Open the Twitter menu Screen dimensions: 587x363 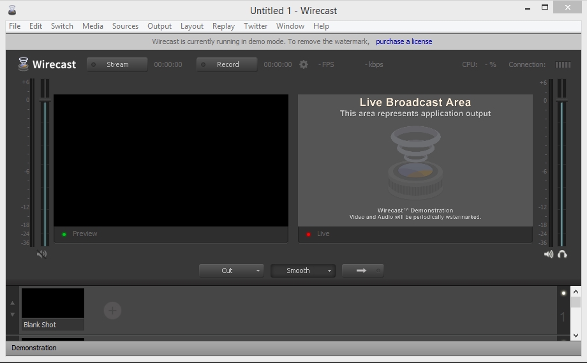tap(256, 26)
